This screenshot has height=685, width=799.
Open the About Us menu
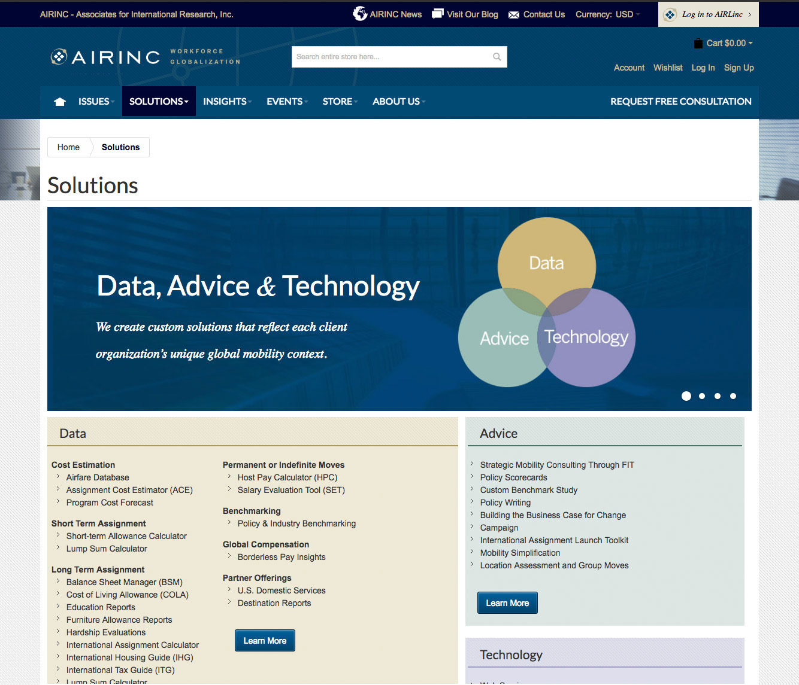[x=399, y=101]
